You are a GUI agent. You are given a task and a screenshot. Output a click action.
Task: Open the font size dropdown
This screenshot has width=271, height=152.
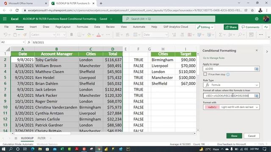pyautogui.click(x=64, y=35)
